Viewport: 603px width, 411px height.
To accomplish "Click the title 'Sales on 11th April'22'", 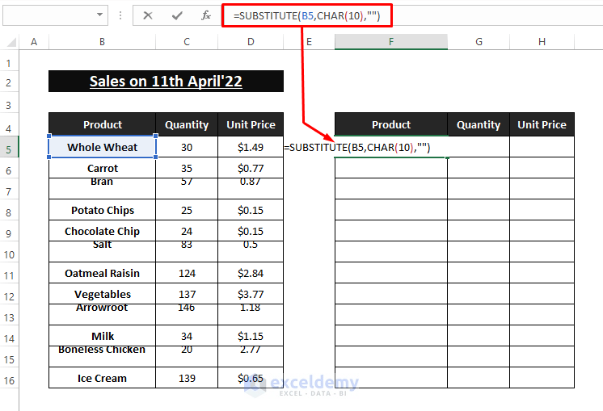I will pyautogui.click(x=166, y=81).
